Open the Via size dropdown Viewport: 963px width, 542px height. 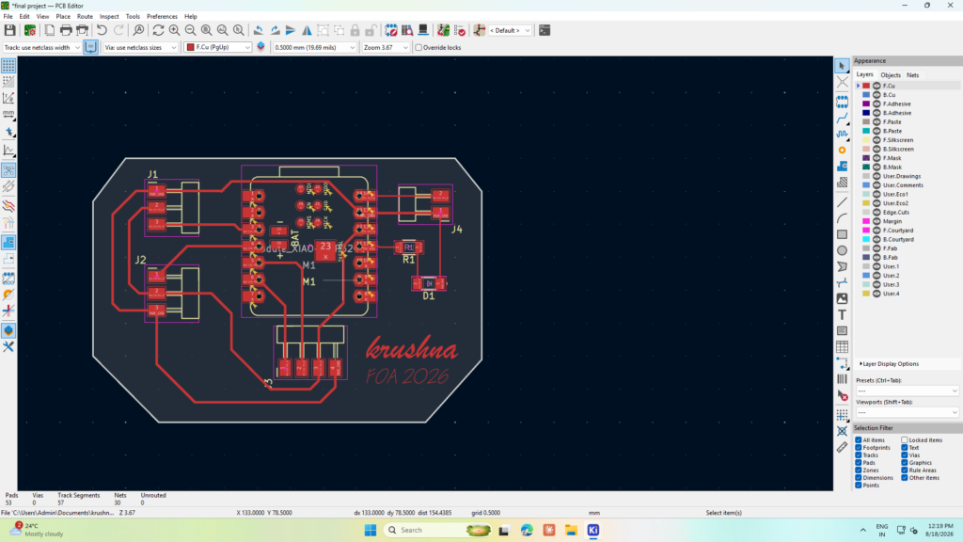tap(140, 47)
